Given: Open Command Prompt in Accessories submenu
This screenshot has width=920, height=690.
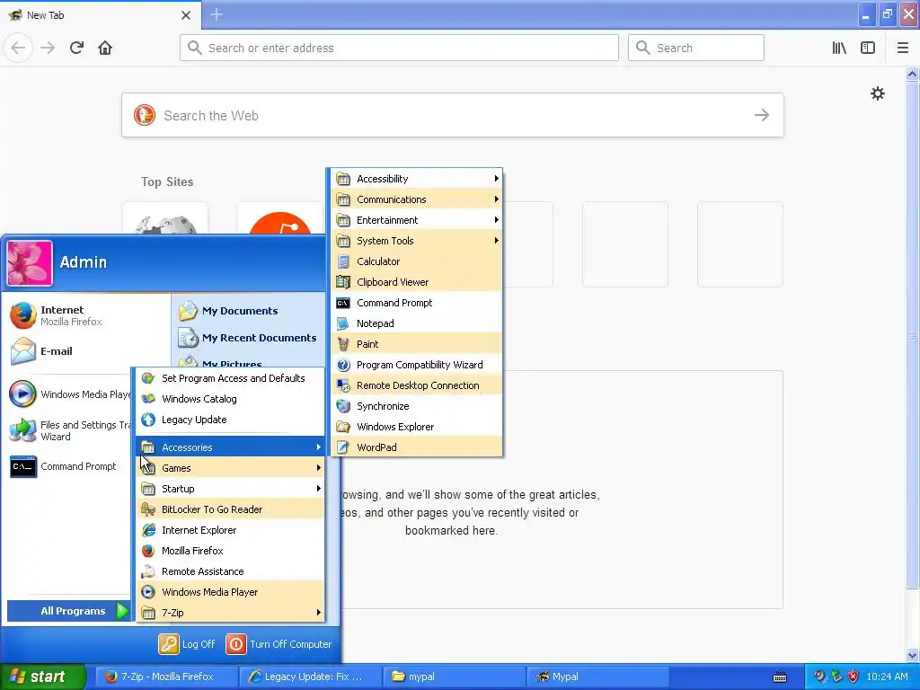Looking at the screenshot, I should [x=417, y=303].
